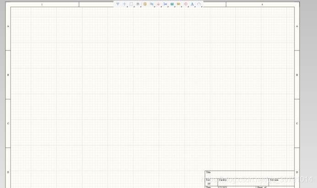
Task: Click column marker 1 on top border
Action: 42,5
